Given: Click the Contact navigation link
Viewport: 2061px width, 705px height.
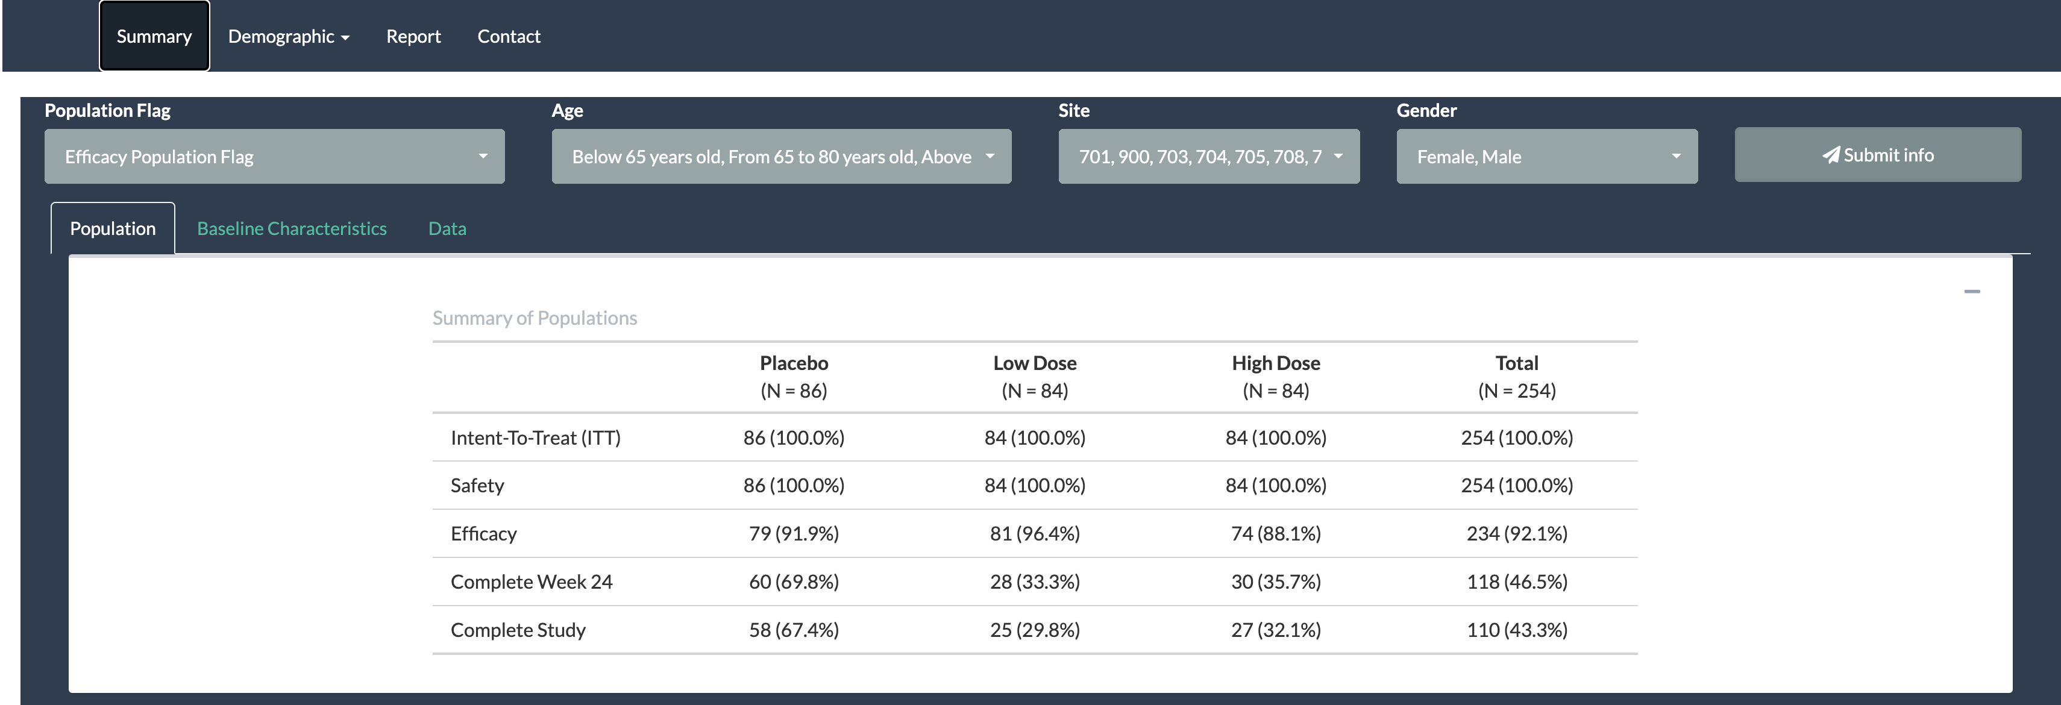Looking at the screenshot, I should (x=509, y=36).
